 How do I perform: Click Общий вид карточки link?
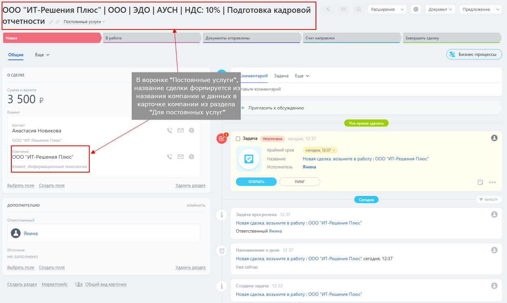point(106,284)
